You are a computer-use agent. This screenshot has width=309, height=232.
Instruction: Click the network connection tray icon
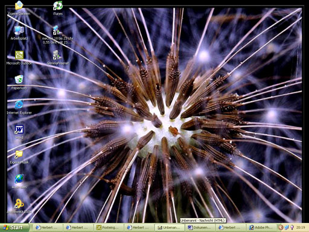click(x=287, y=228)
